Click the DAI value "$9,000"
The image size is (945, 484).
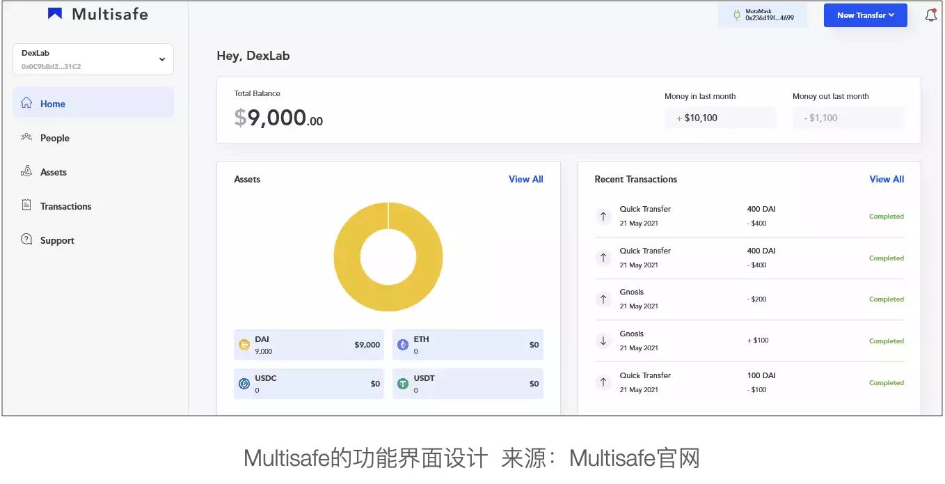(x=367, y=345)
